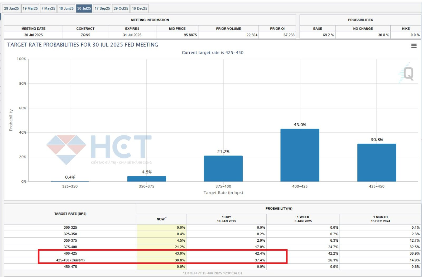Click the 'Data as of 15 Jan 2025' footnote
The image size is (422, 277).
[212, 273]
